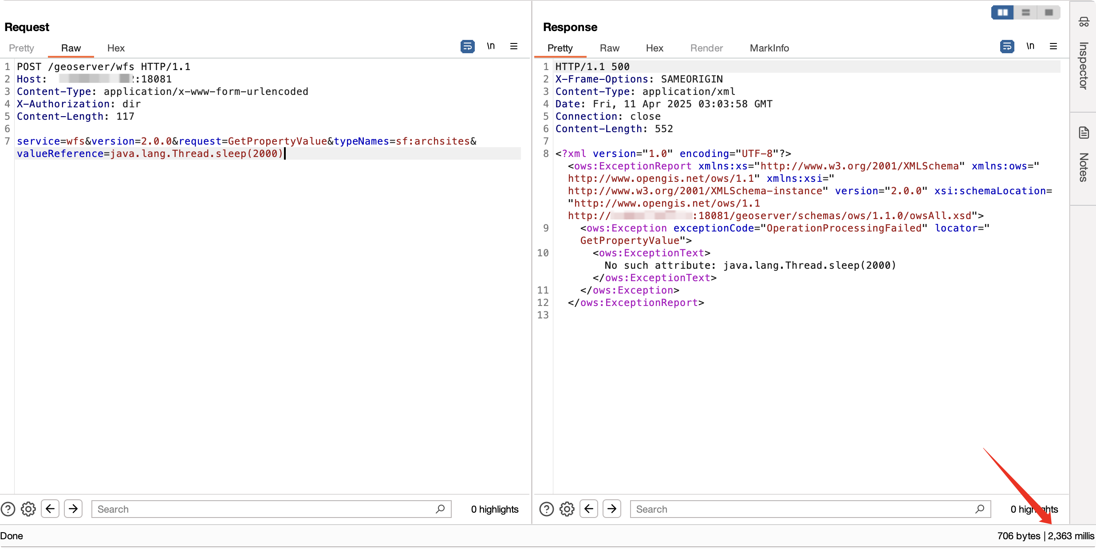1096x549 pixels.
Task: Select side-by-side split layout icon
Action: click(1002, 12)
